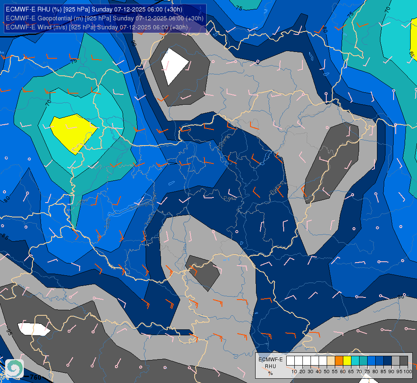This screenshot has width=417, height=383.
Task: Pick the white 40–50 legend swatch
Action: click(323, 360)
